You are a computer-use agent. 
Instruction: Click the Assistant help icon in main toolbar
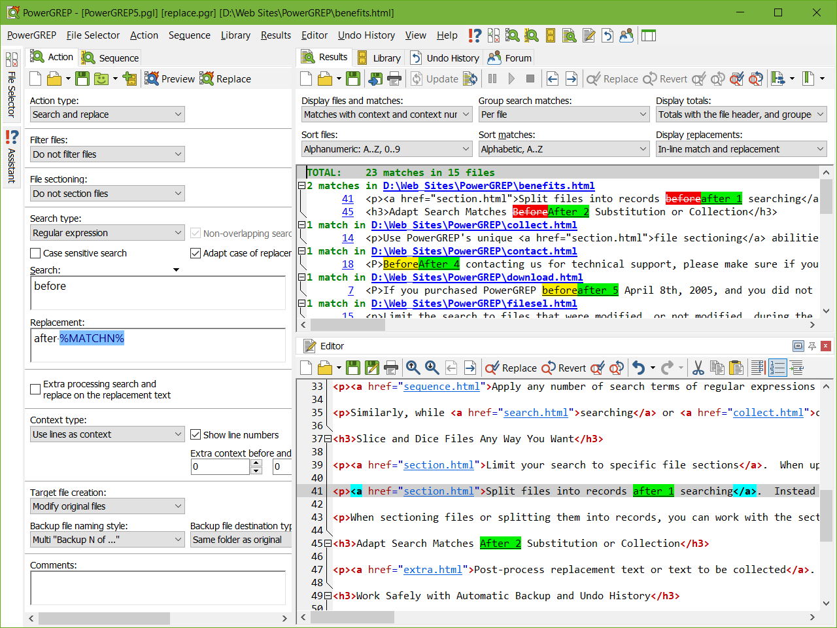coord(475,35)
